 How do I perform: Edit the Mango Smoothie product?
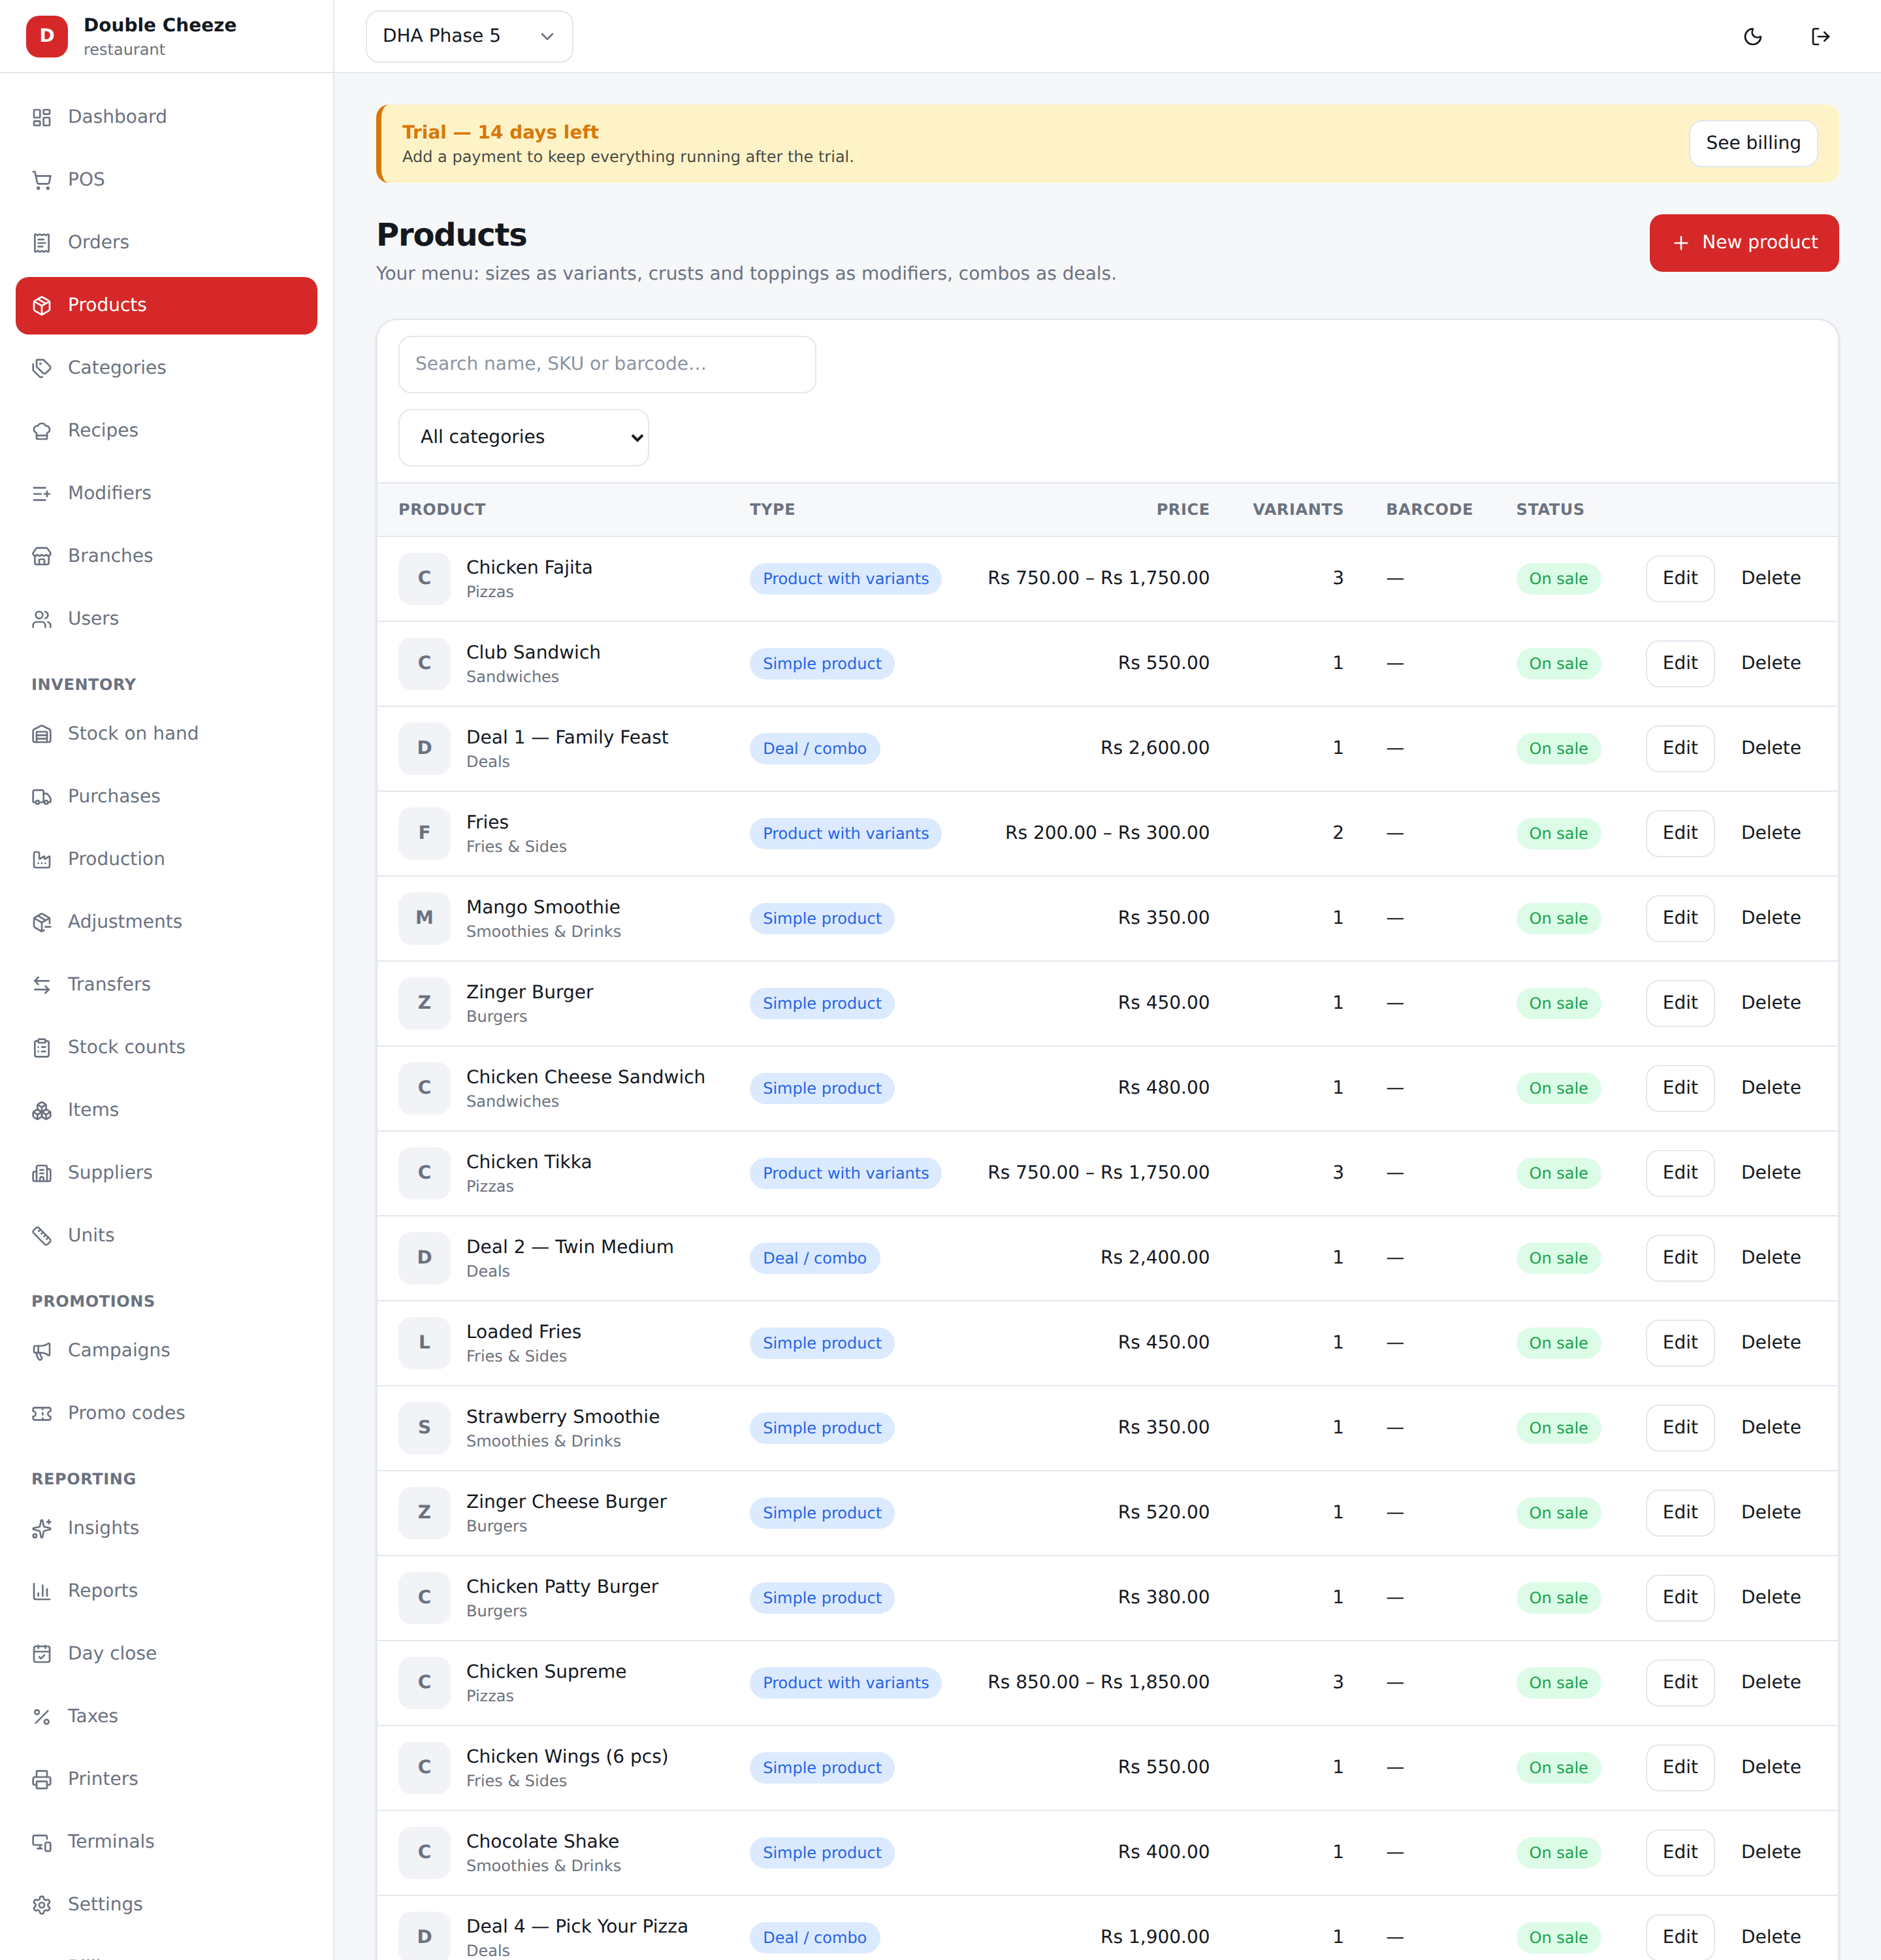(1679, 918)
